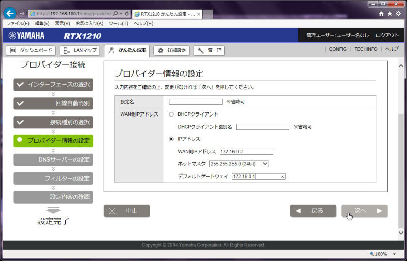Click the browser address bar URL
Image resolution: width=407 pixels, height=261 pixels.
click(x=74, y=14)
